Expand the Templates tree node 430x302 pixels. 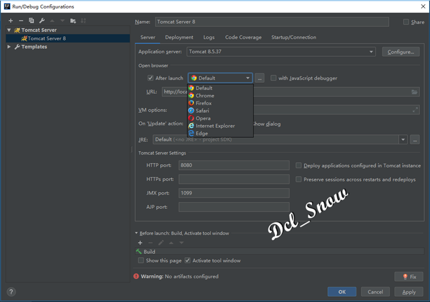click(9, 47)
